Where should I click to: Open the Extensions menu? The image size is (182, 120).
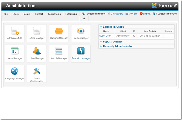pyautogui.click(x=71, y=14)
